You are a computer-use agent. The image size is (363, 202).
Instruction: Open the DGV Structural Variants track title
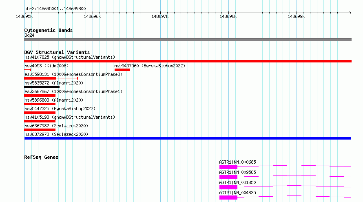click(x=57, y=52)
